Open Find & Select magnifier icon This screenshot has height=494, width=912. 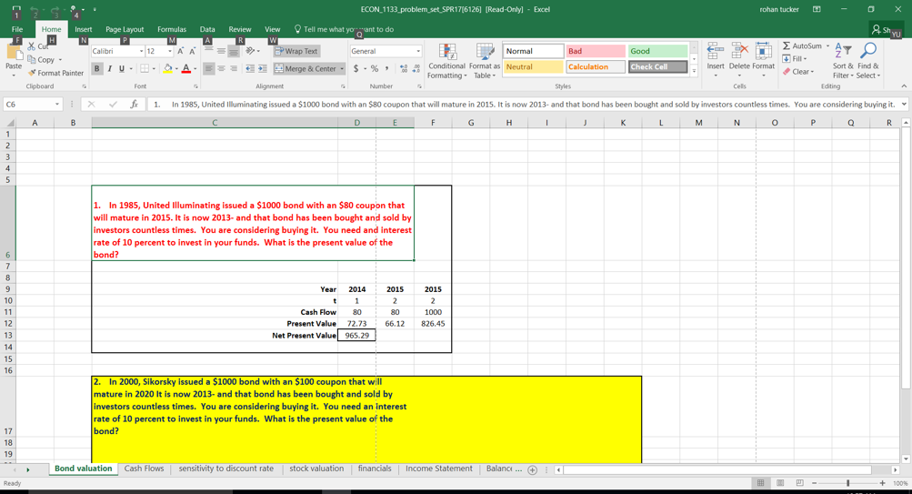pyautogui.click(x=868, y=51)
